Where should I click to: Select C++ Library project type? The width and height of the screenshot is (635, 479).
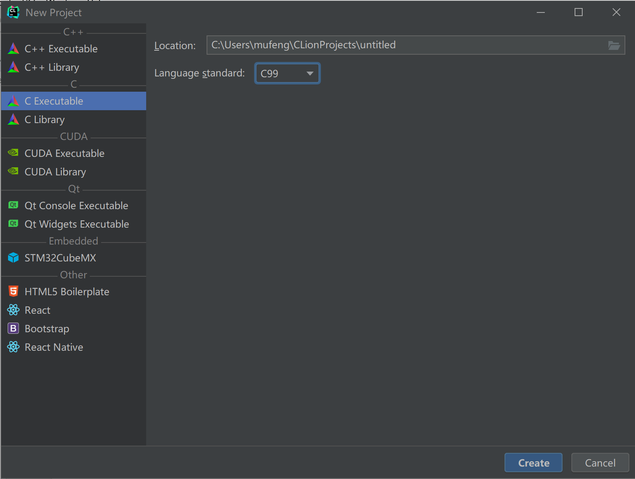point(74,67)
